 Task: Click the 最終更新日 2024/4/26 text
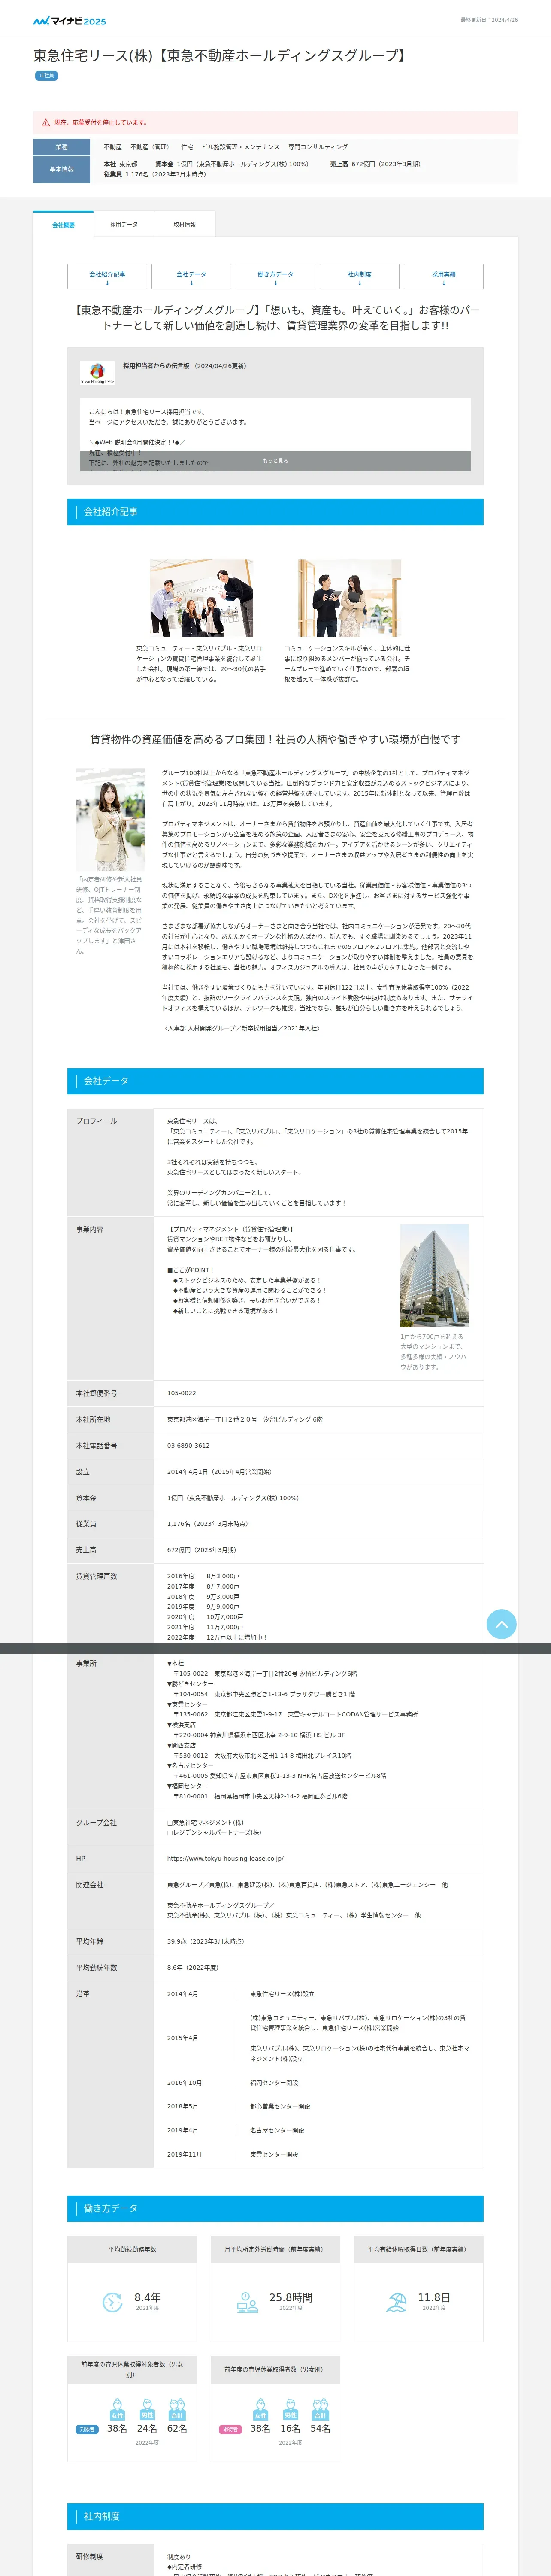(x=489, y=20)
